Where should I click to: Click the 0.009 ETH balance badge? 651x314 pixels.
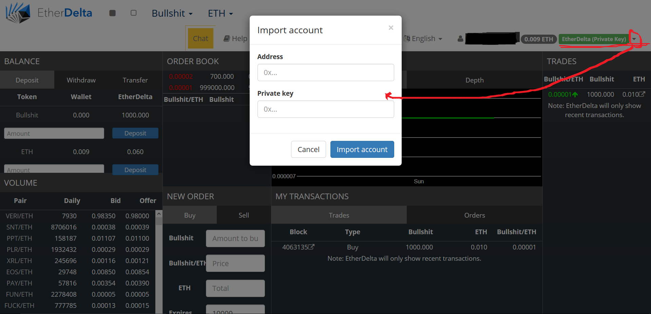point(539,39)
